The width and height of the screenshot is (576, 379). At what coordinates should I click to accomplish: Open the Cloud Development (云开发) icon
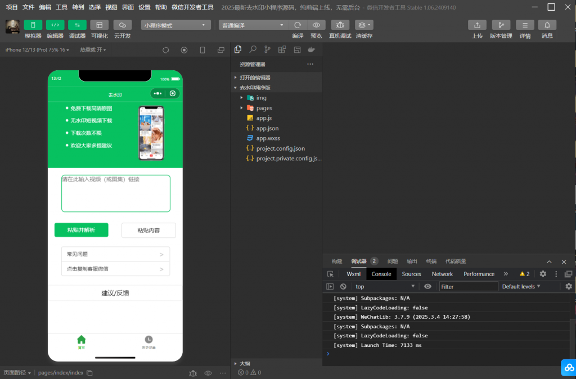click(x=122, y=25)
